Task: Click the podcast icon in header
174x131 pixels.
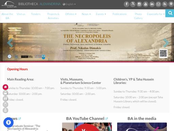Action: click(x=171, y=4)
